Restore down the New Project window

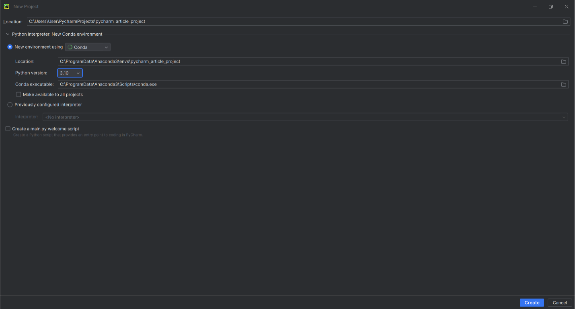(550, 6)
